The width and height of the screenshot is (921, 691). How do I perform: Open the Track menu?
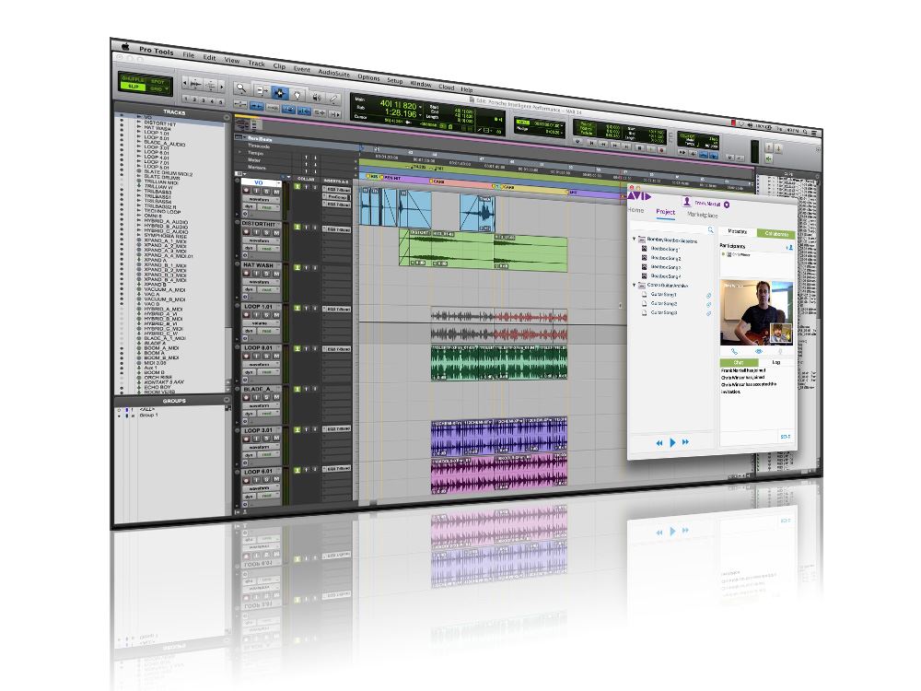pos(256,63)
